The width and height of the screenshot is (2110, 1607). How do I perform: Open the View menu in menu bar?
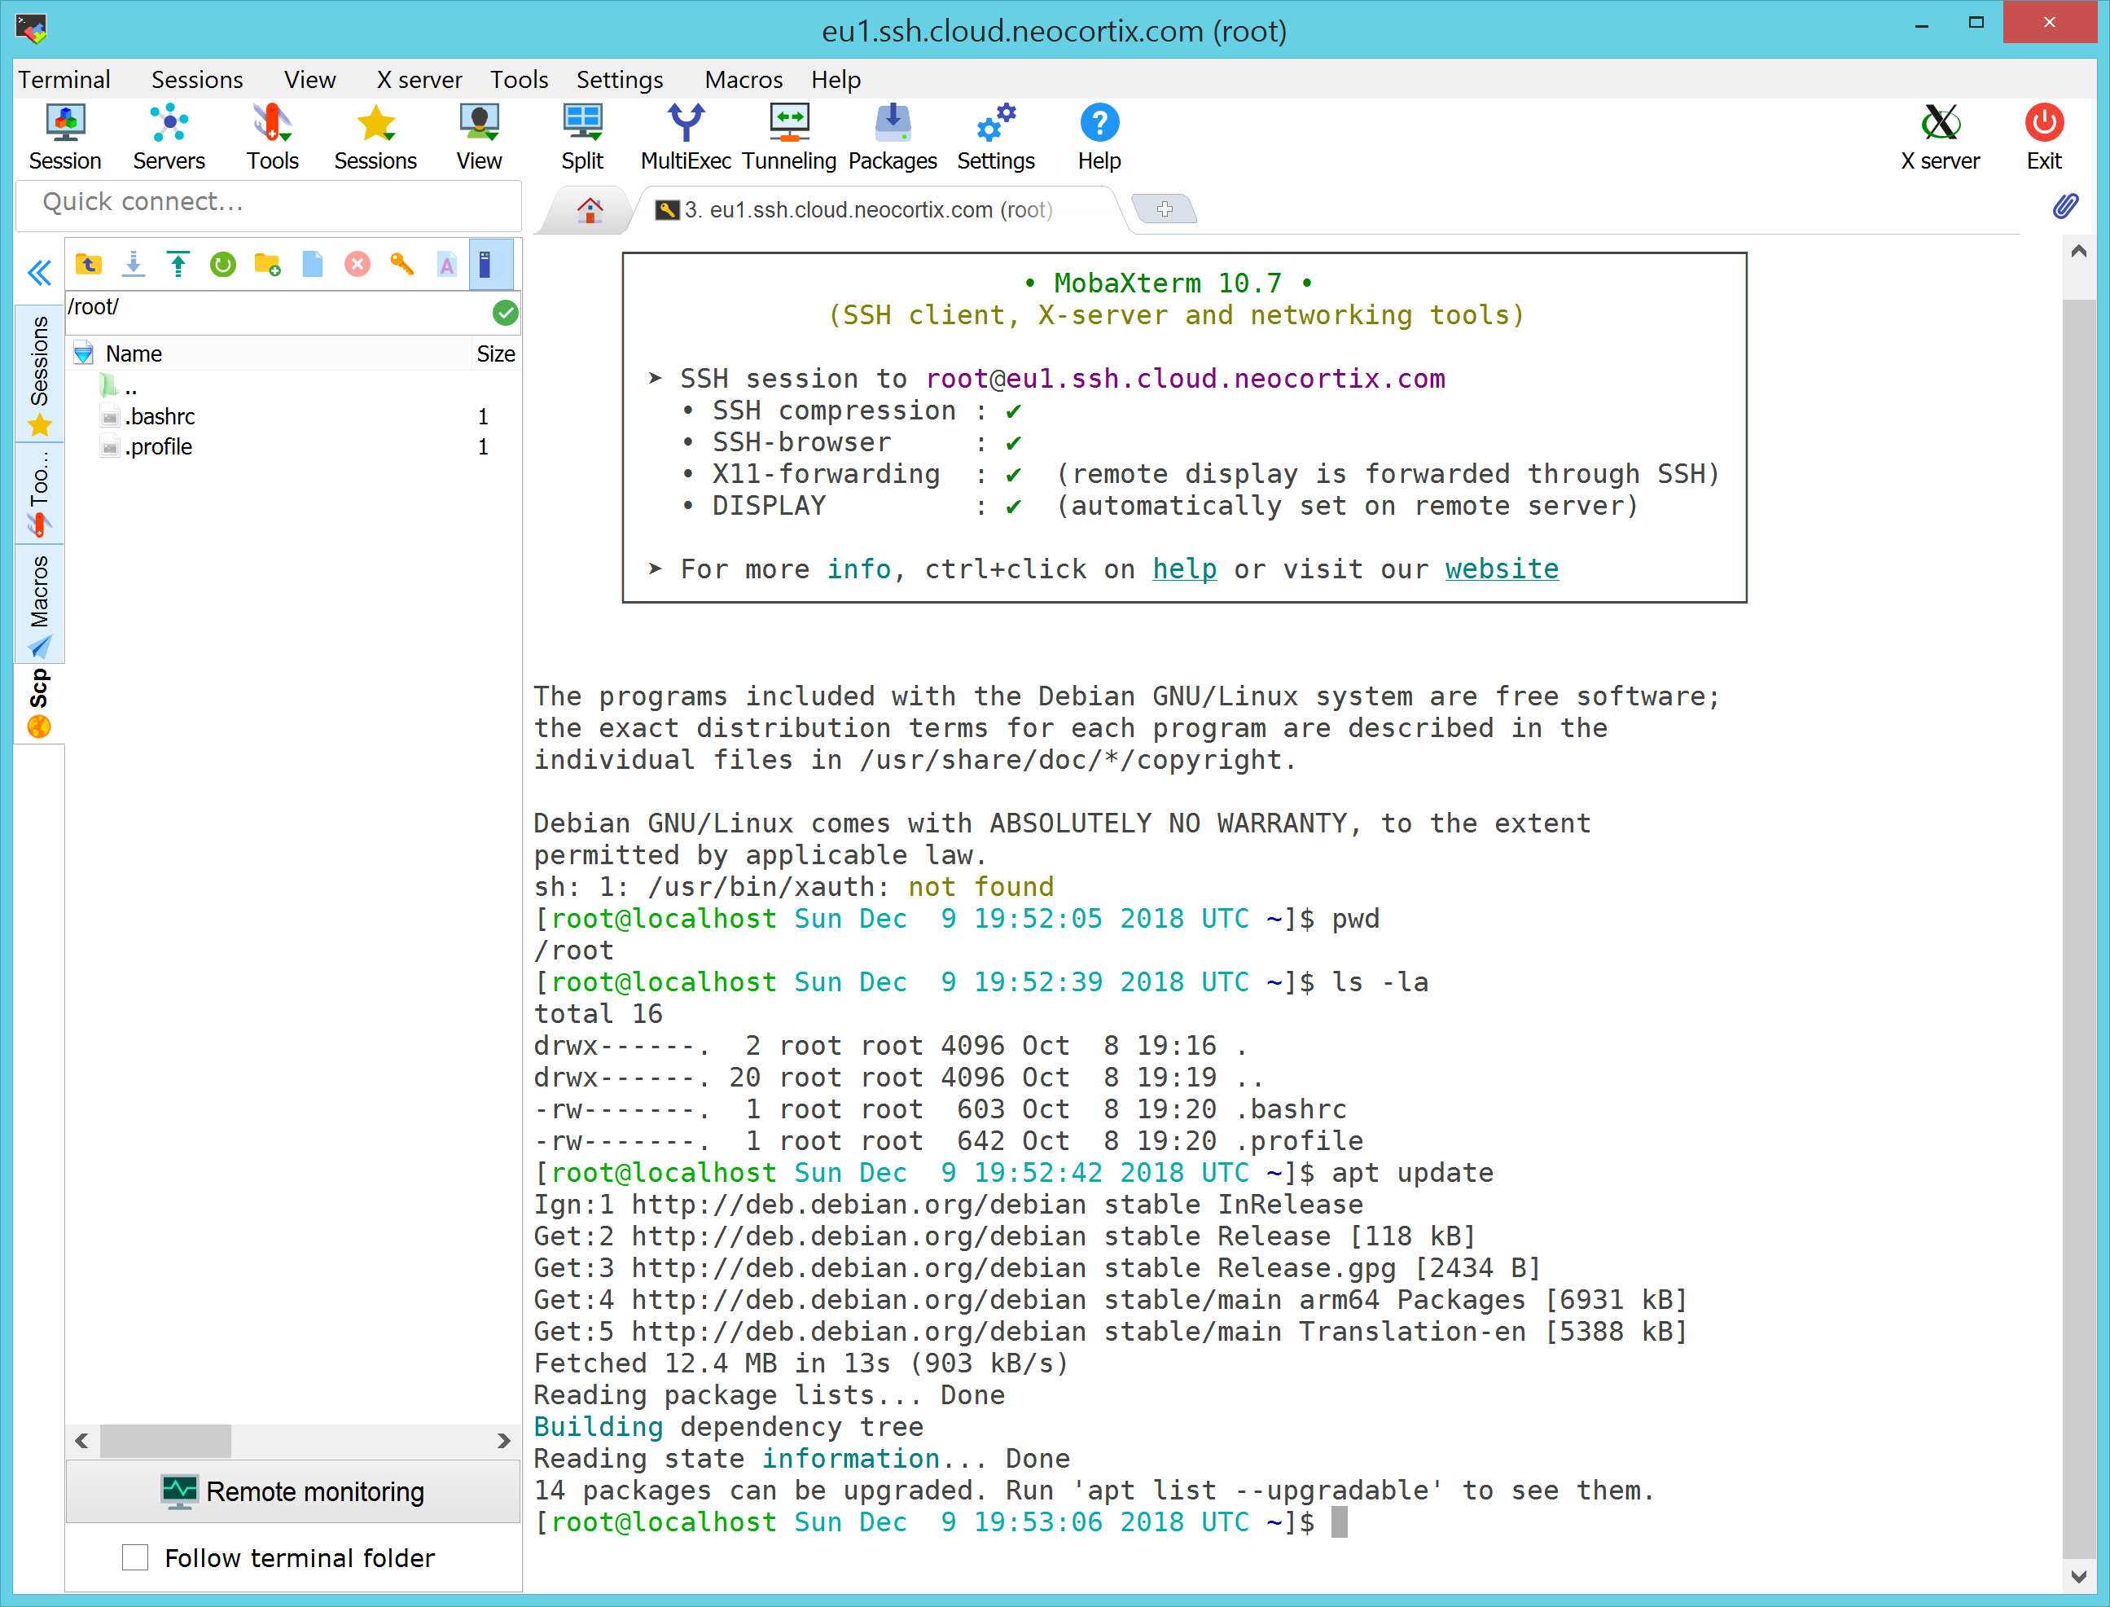pyautogui.click(x=310, y=79)
